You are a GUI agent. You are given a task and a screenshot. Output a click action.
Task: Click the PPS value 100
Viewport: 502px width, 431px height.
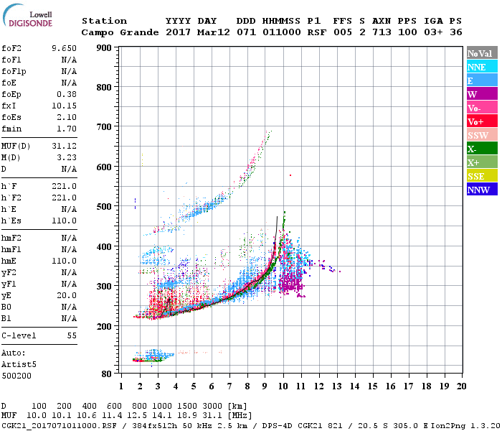coord(407,32)
